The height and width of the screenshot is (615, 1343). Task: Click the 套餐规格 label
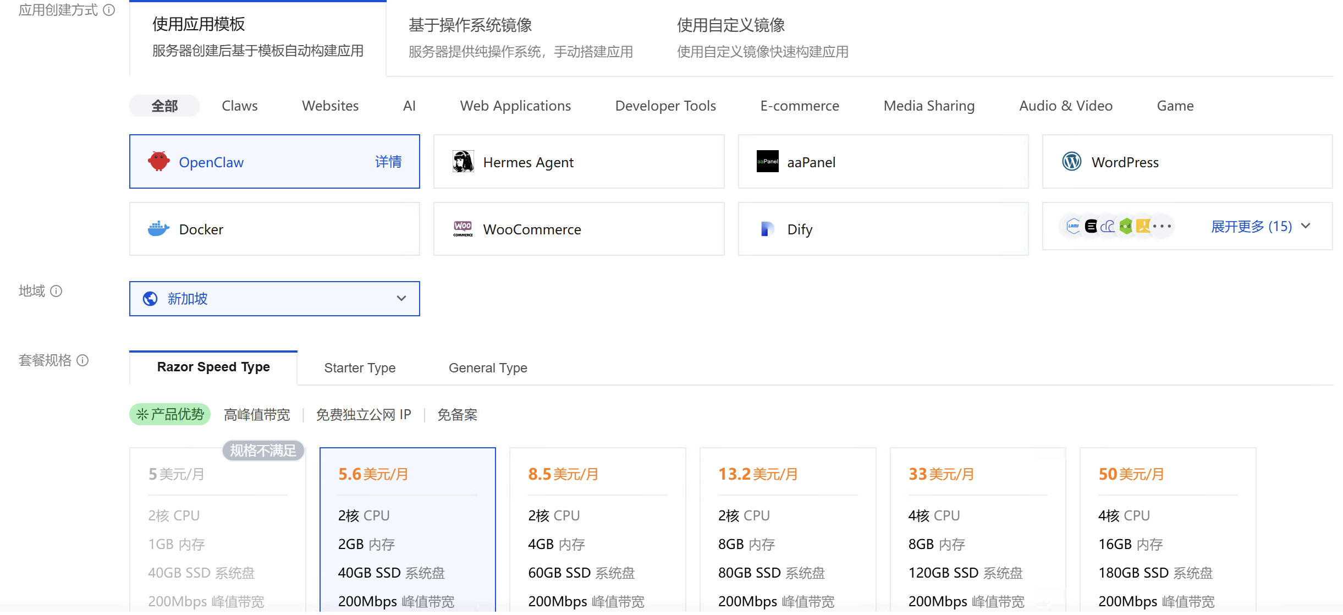tap(45, 360)
